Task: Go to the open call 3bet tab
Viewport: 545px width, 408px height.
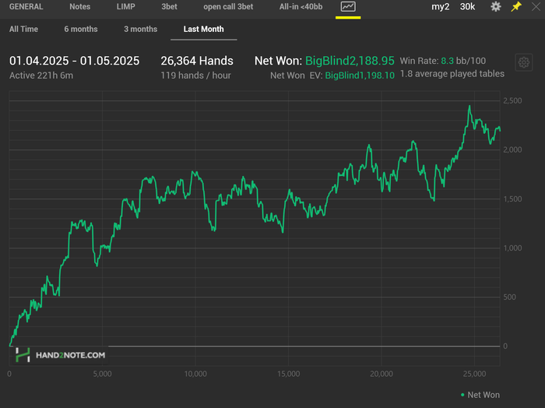Action: (x=228, y=6)
